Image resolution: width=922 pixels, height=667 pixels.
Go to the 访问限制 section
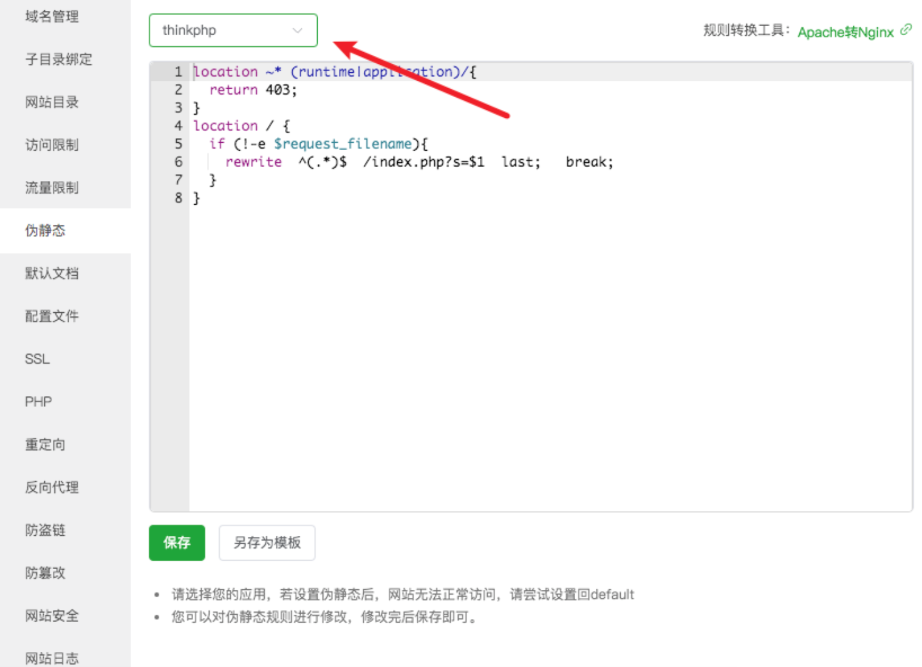(52, 145)
